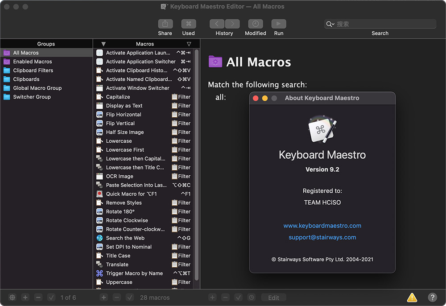Select the Lowercase First macro
This screenshot has width=446, height=306.
144,149
